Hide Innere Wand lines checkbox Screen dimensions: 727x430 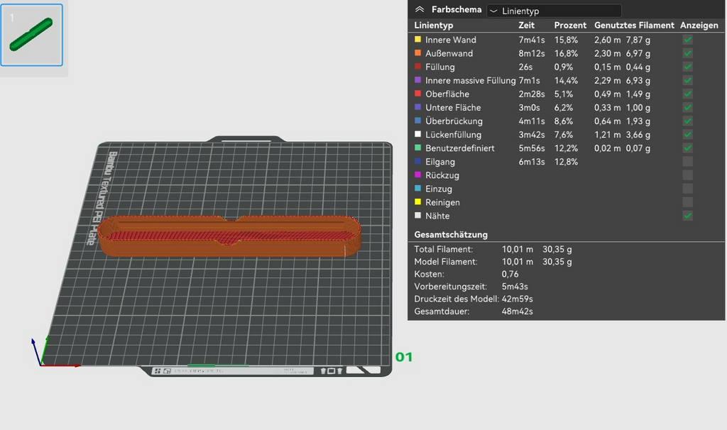pos(687,40)
